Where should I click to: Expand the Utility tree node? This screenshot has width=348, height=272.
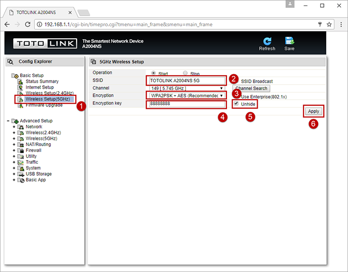pos(14,156)
